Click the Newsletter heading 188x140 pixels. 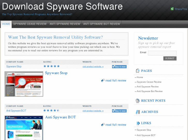(x=148, y=38)
